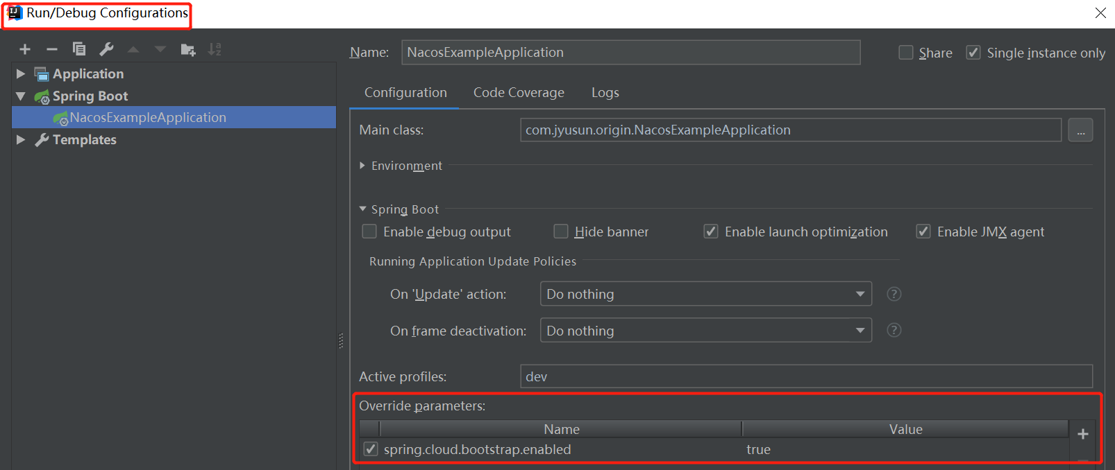Create new folder for configurations
Image resolution: width=1115 pixels, height=470 pixels.
187,49
